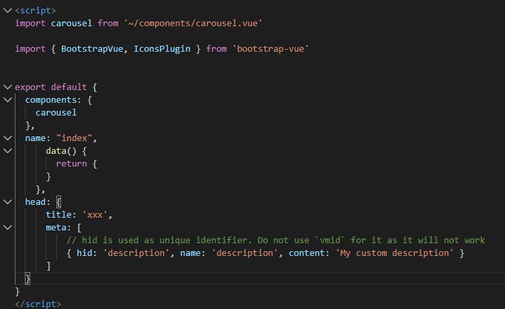Click the 'bootstrap-vue' module string
The width and height of the screenshot is (505, 309).
pyautogui.click(x=271, y=48)
